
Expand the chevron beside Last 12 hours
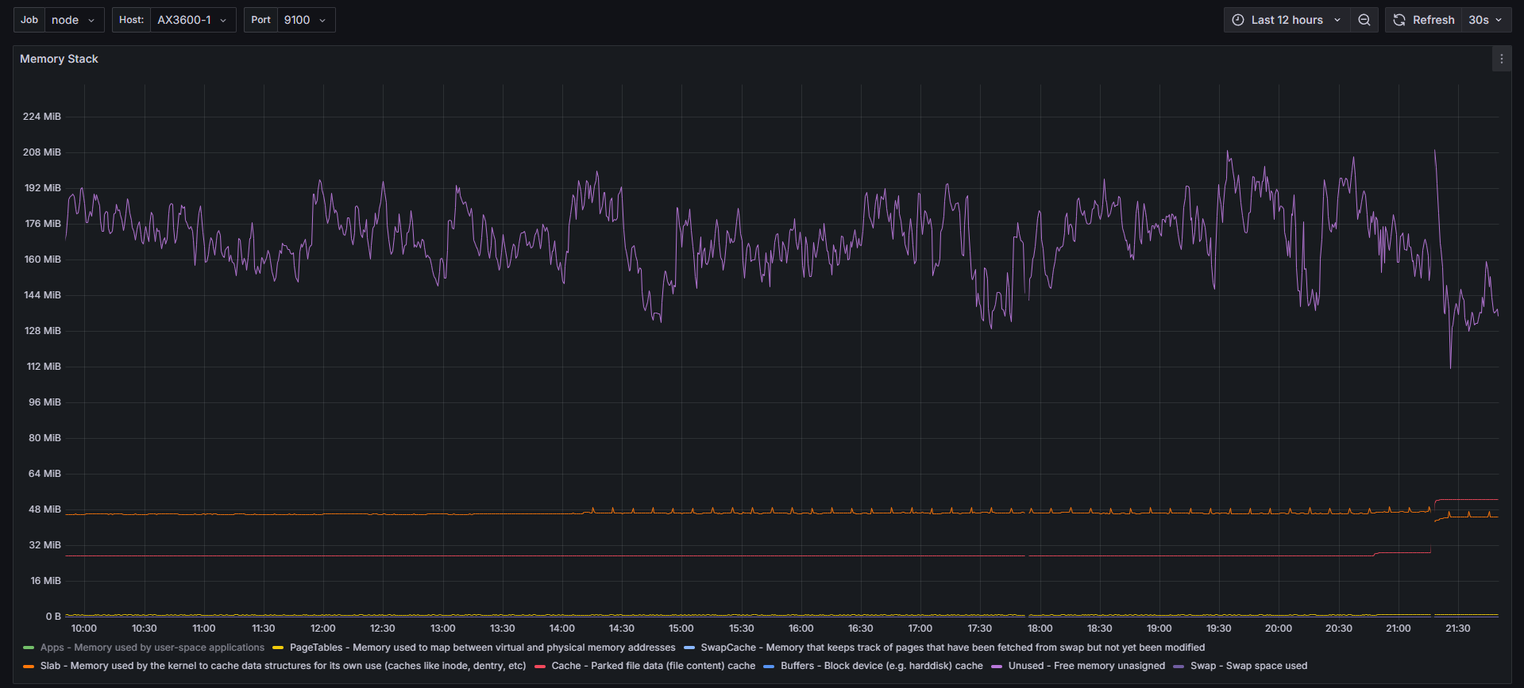point(1337,20)
